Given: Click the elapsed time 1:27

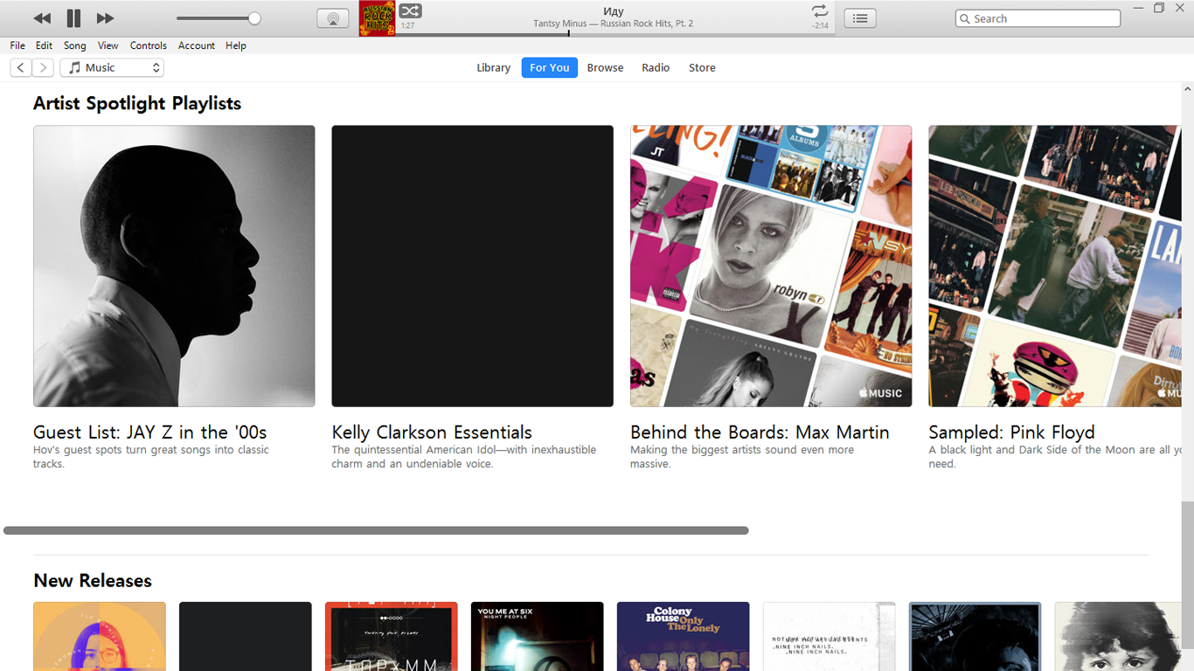Looking at the screenshot, I should [x=407, y=25].
